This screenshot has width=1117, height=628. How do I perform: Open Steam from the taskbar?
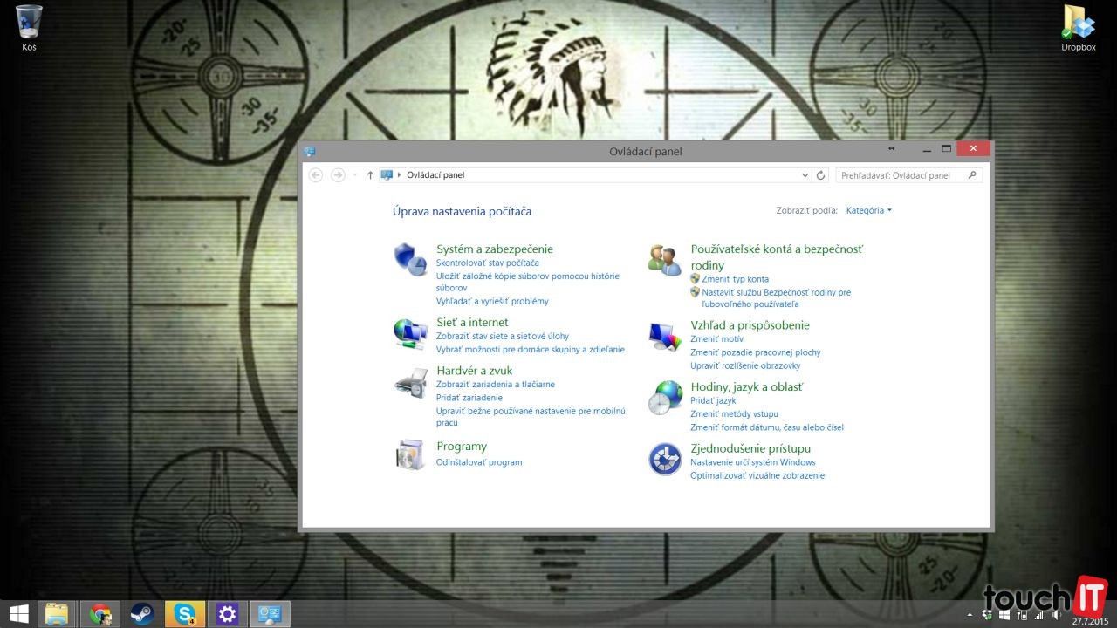click(x=142, y=614)
